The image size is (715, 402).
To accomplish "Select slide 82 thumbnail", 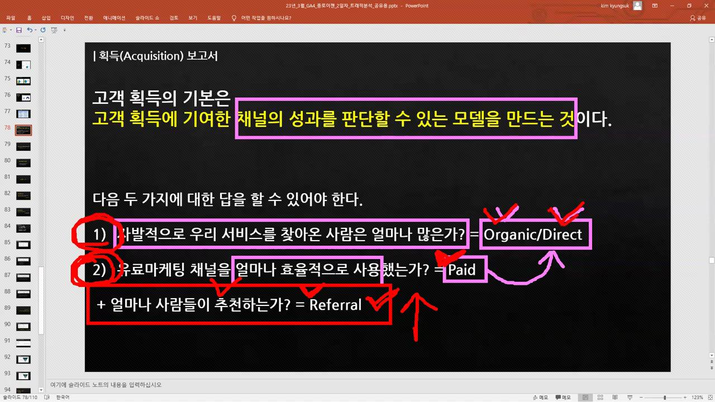I will [x=23, y=195].
